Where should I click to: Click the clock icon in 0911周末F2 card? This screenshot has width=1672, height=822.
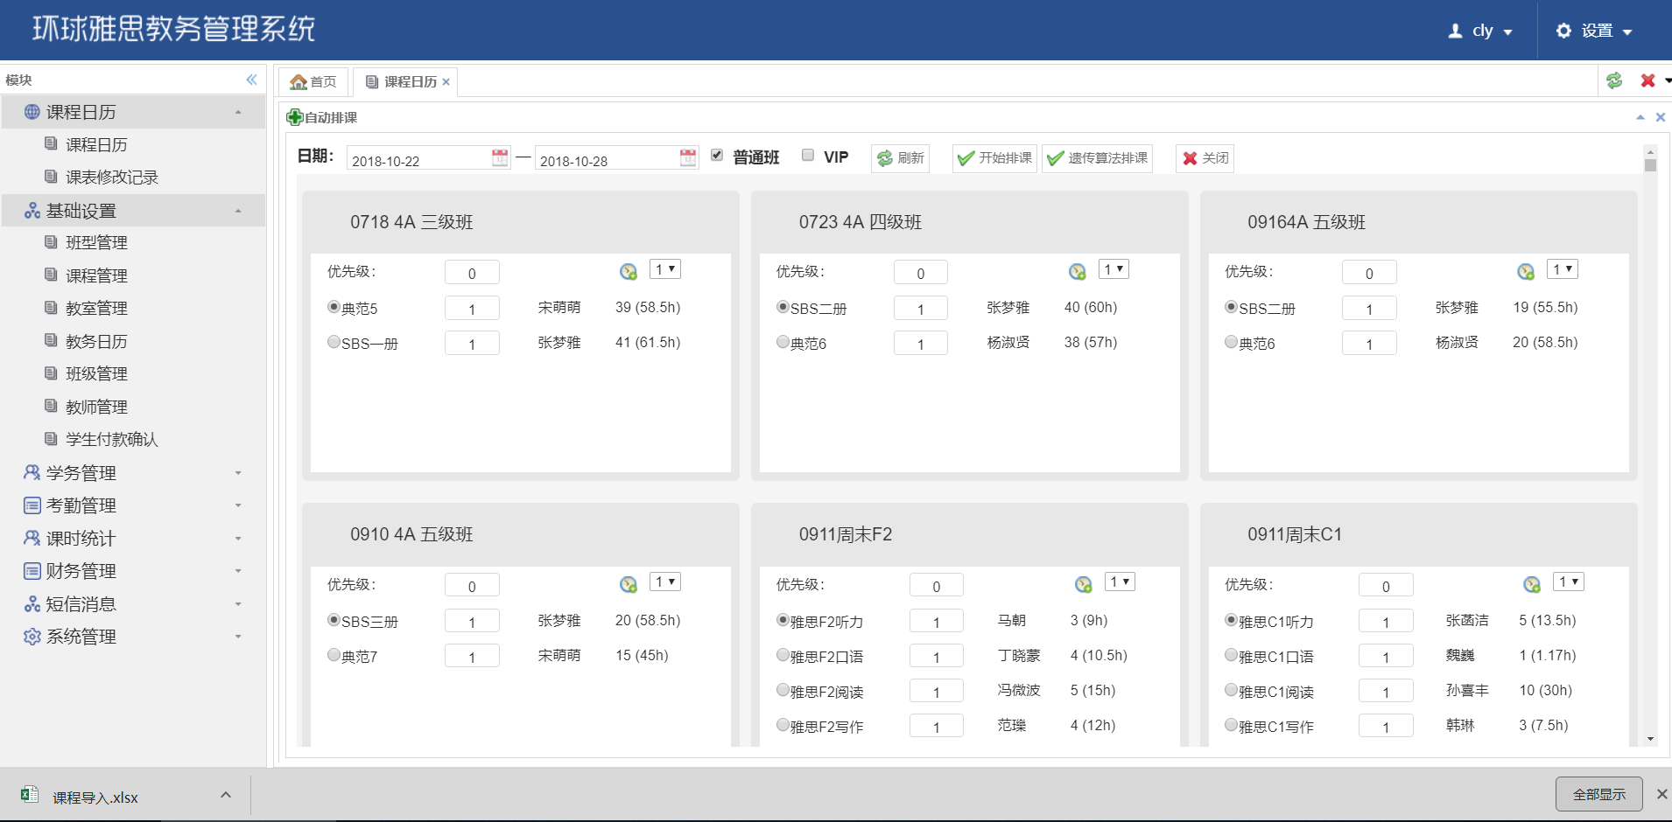click(1083, 585)
